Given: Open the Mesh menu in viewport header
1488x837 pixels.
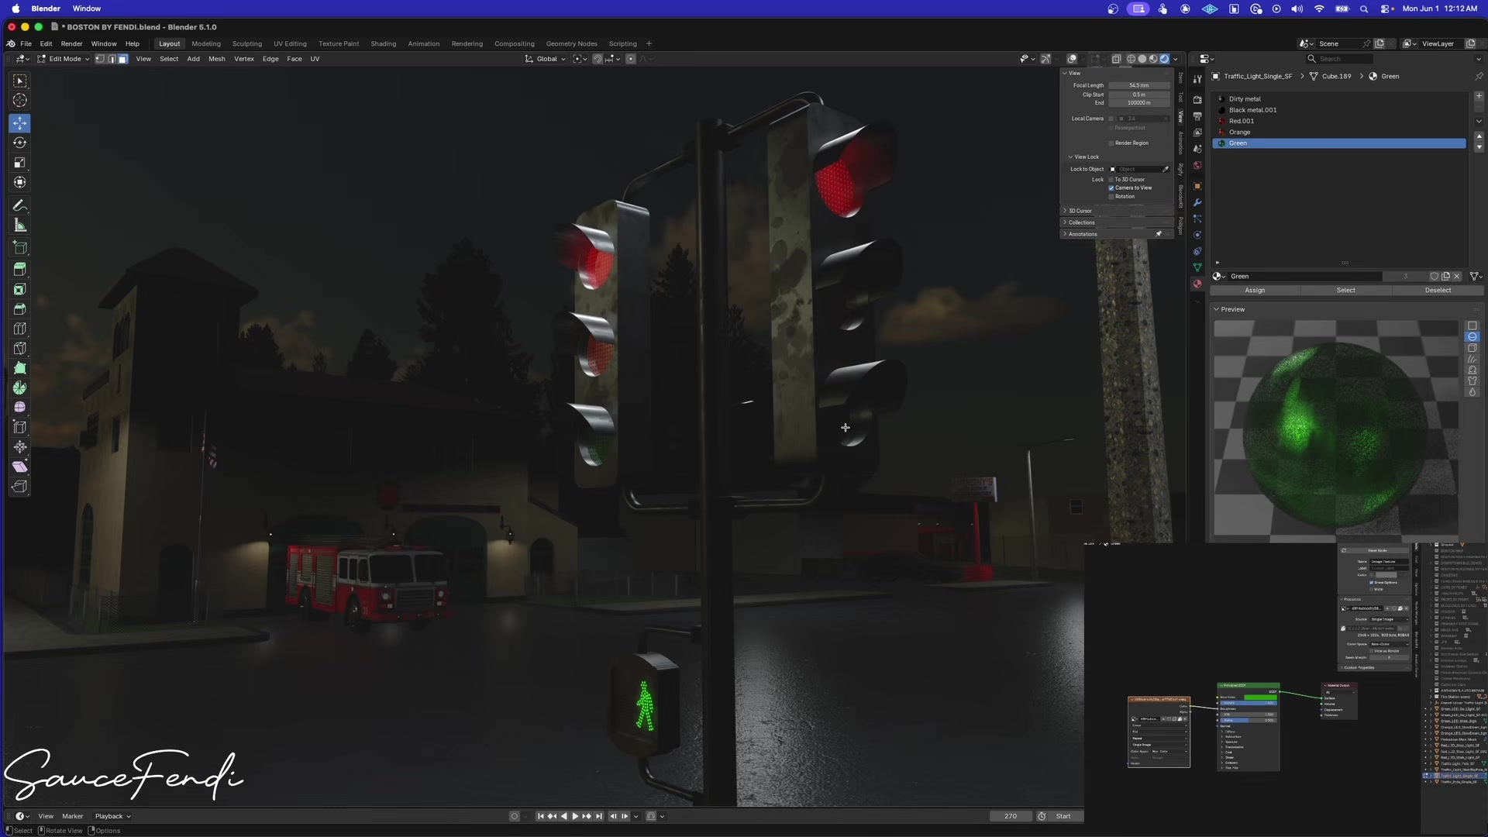Looking at the screenshot, I should (x=217, y=59).
